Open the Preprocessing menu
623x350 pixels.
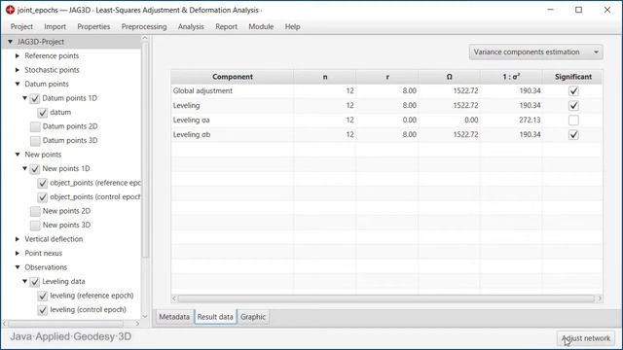click(144, 26)
